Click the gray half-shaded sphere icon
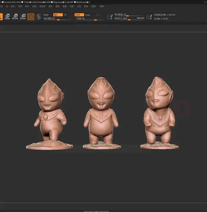This screenshot has width=207, height=212. tap(38, 17)
